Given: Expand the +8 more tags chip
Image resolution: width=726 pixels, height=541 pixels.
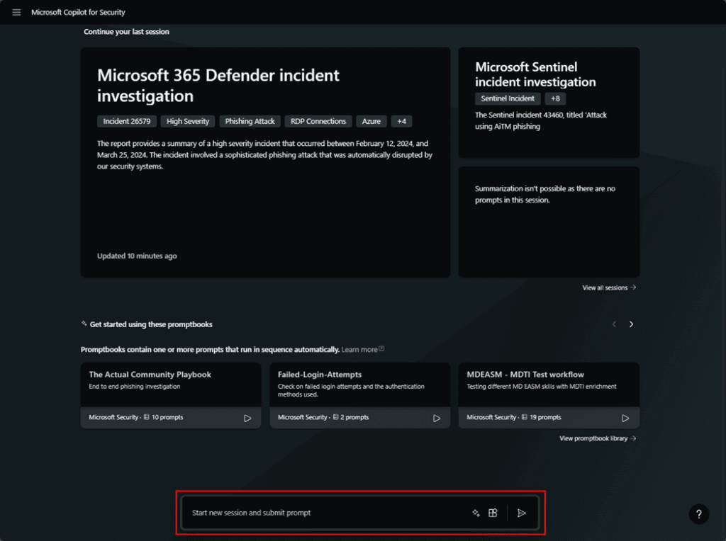Looking at the screenshot, I should [555, 98].
